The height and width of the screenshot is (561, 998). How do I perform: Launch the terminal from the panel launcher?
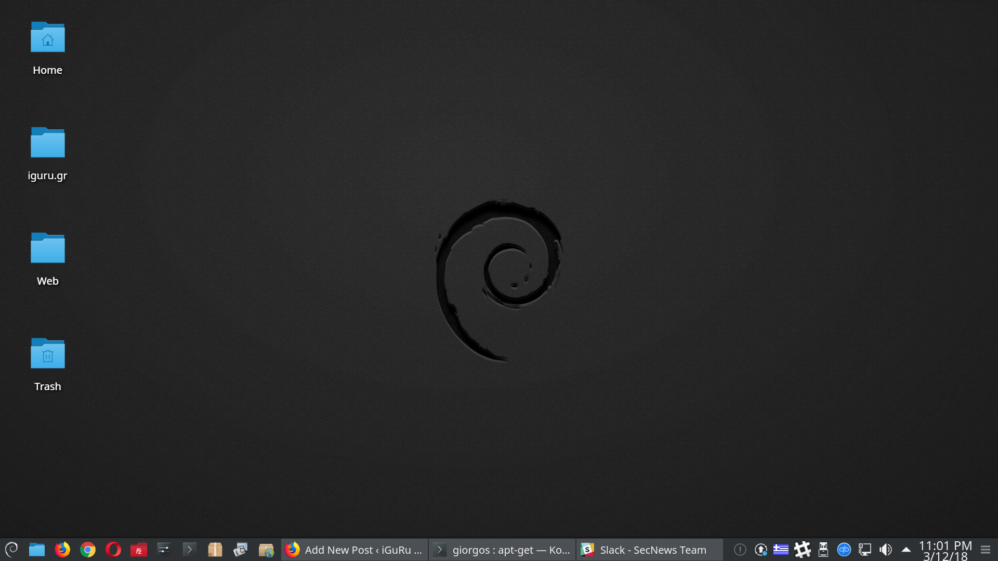point(190,550)
